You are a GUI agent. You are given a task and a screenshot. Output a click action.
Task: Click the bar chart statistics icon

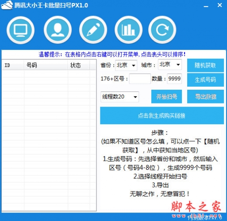click(x=128, y=30)
